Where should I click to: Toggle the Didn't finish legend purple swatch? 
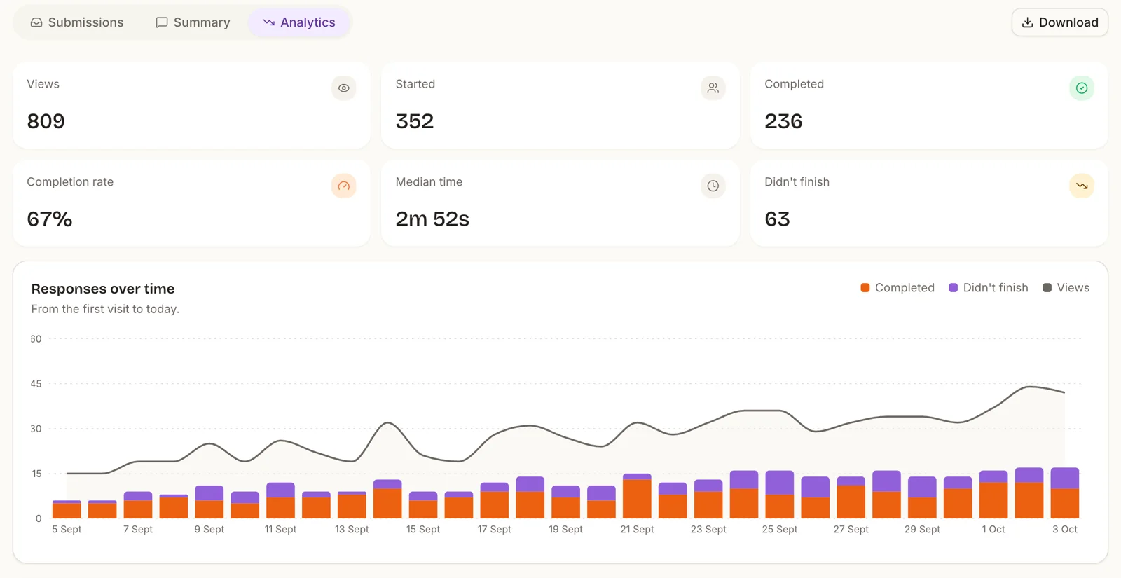(953, 288)
